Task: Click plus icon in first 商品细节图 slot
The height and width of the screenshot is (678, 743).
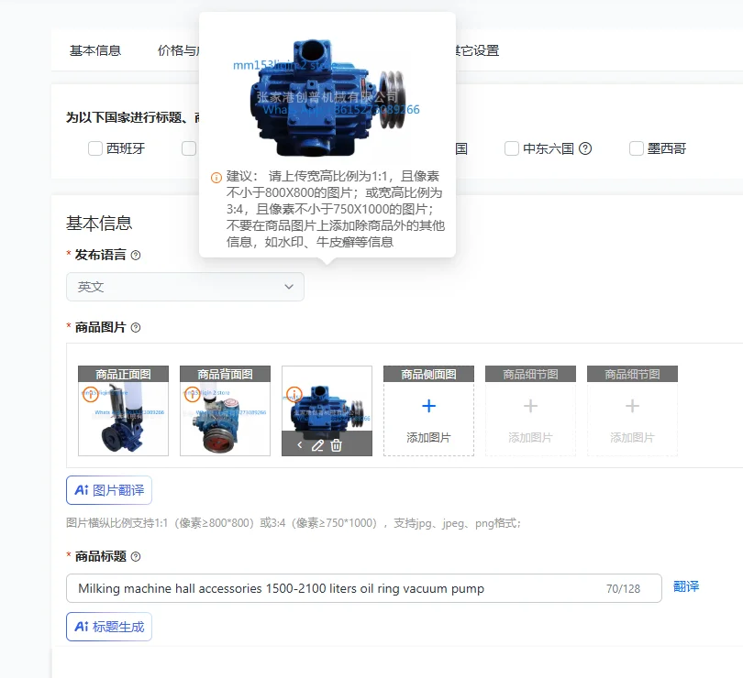Action: (531, 406)
